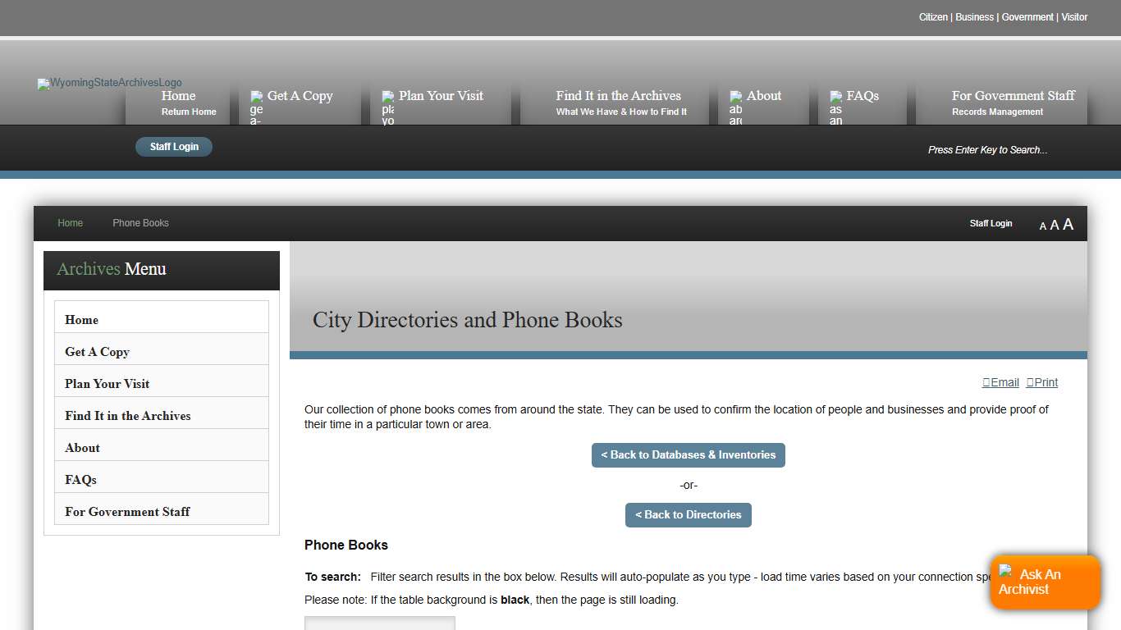Open the Get A Copy top navigation item
Image resolution: width=1121 pixels, height=630 pixels.
(300, 96)
